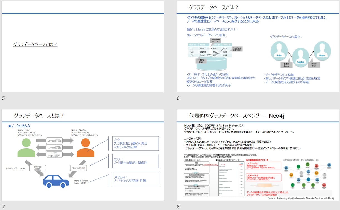Select slide 6 thumbnail with John Sophia Brian graph
Image resolution: width=340 pixels, height=210 pixels.
[258, 47]
